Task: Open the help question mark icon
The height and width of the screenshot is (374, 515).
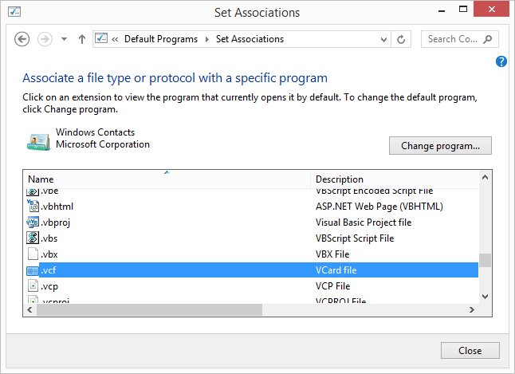Action: click(x=501, y=61)
